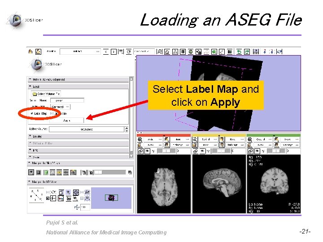Click the Apply button
Screen dimensions: 323x242
point(67,121)
